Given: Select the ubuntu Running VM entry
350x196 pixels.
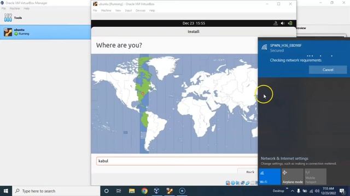Looking at the screenshot, I should (x=45, y=32).
